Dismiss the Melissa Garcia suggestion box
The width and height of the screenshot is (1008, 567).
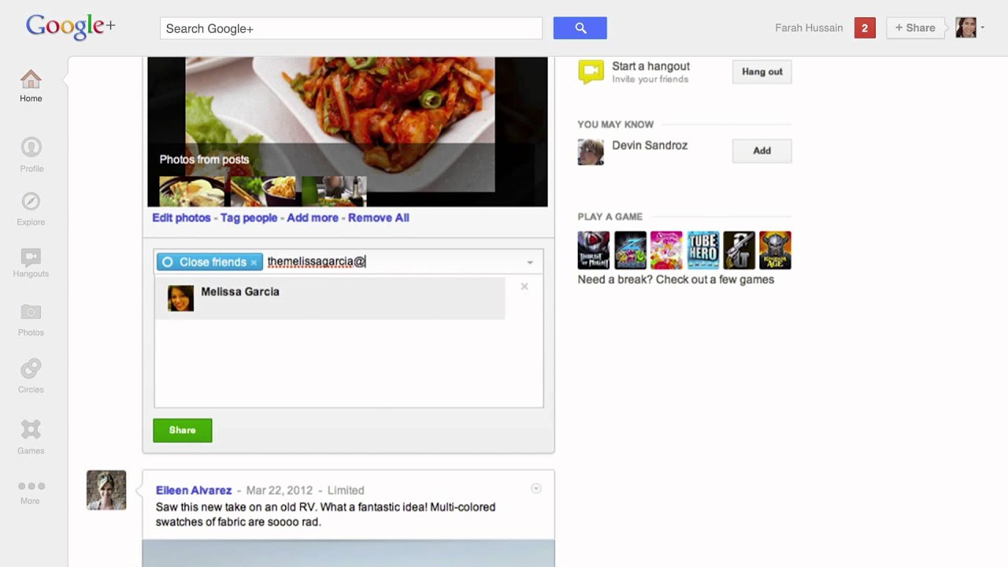click(x=524, y=287)
